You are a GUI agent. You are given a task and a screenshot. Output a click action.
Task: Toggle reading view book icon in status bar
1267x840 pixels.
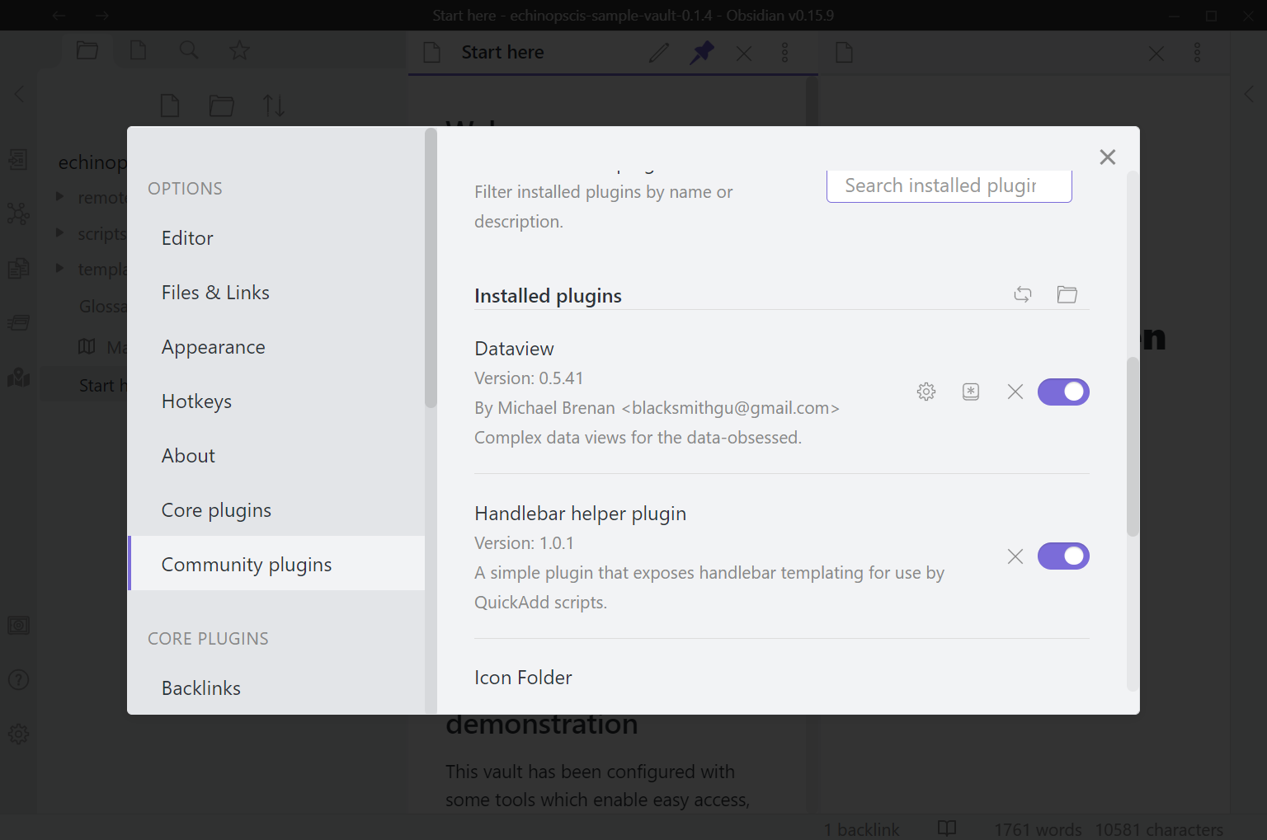(947, 828)
